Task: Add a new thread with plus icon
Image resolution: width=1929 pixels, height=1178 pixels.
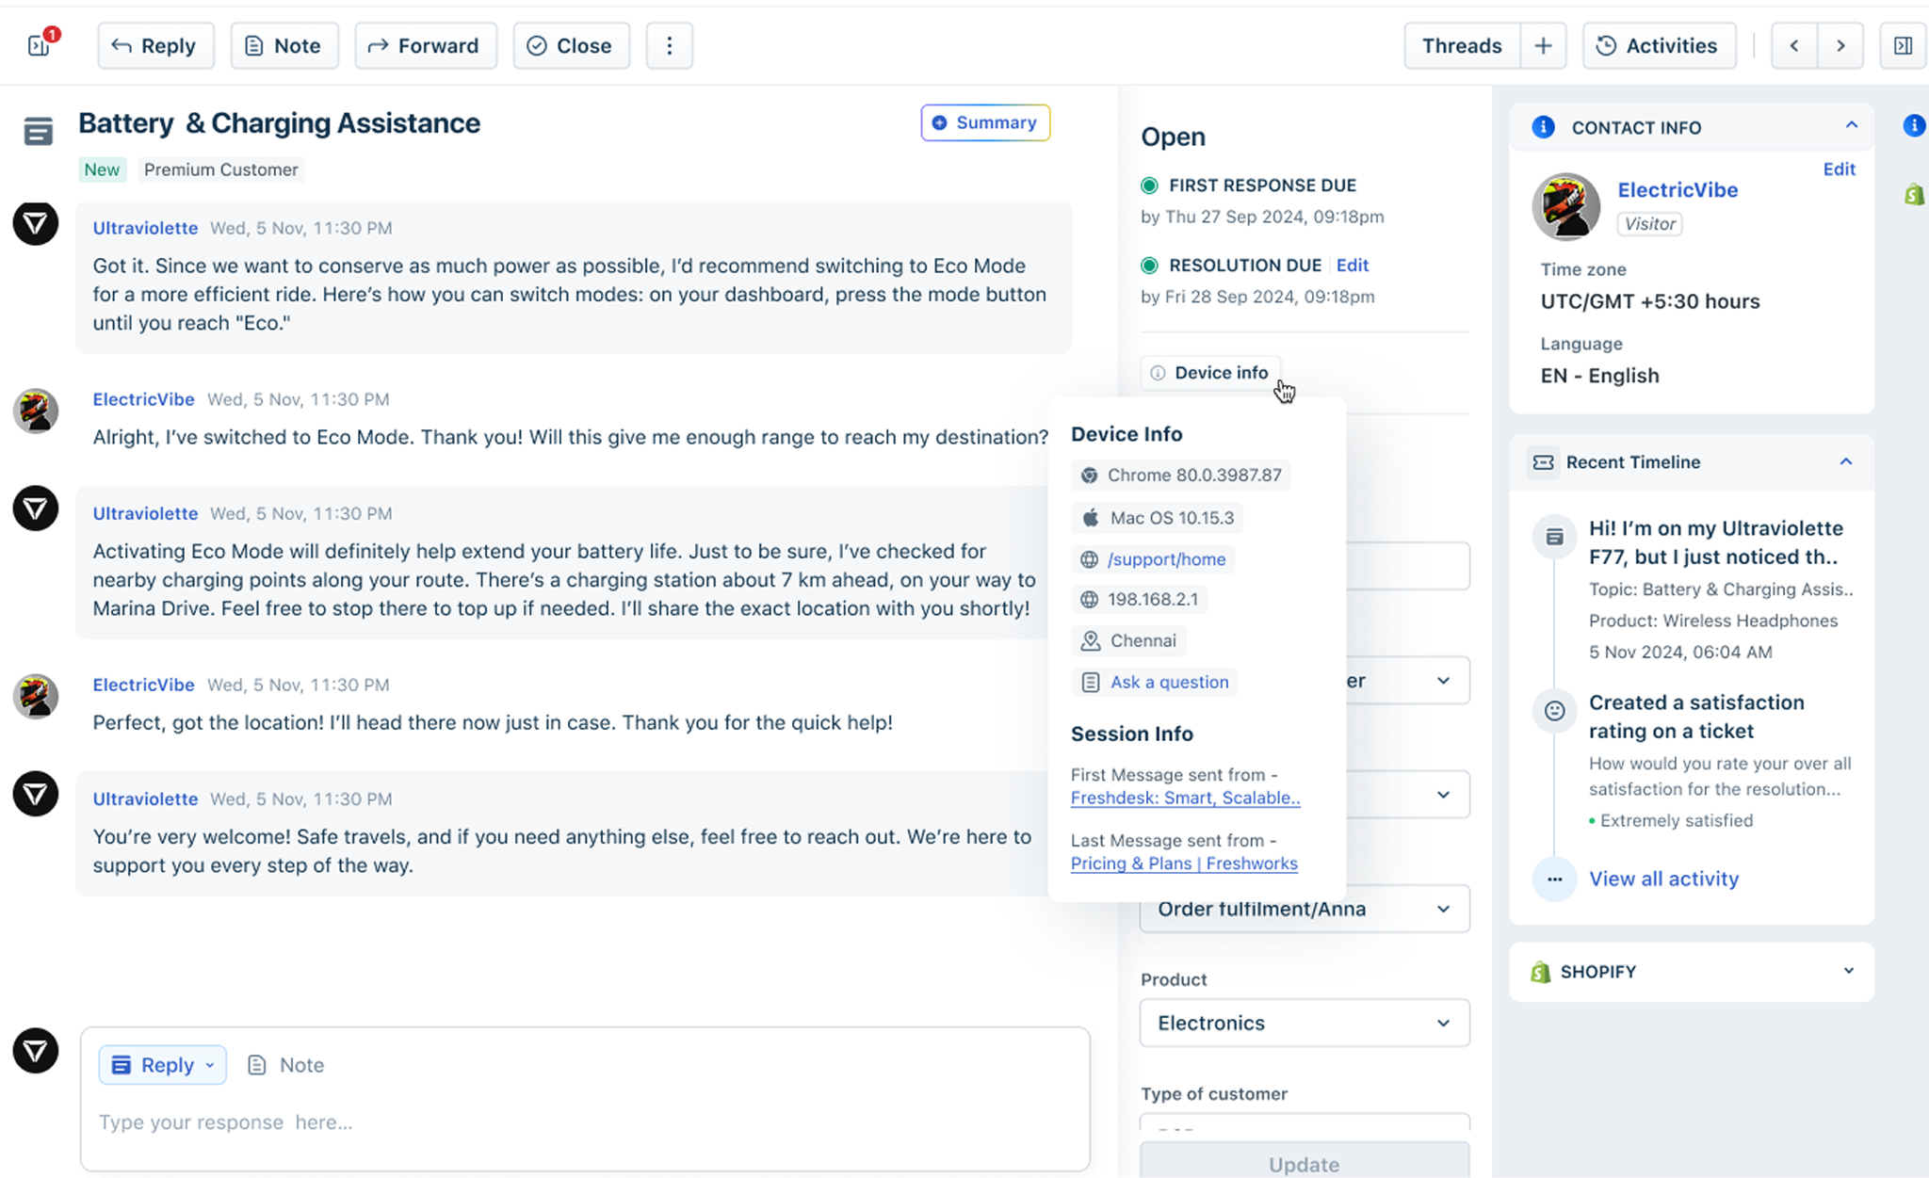Action: point(1543,45)
